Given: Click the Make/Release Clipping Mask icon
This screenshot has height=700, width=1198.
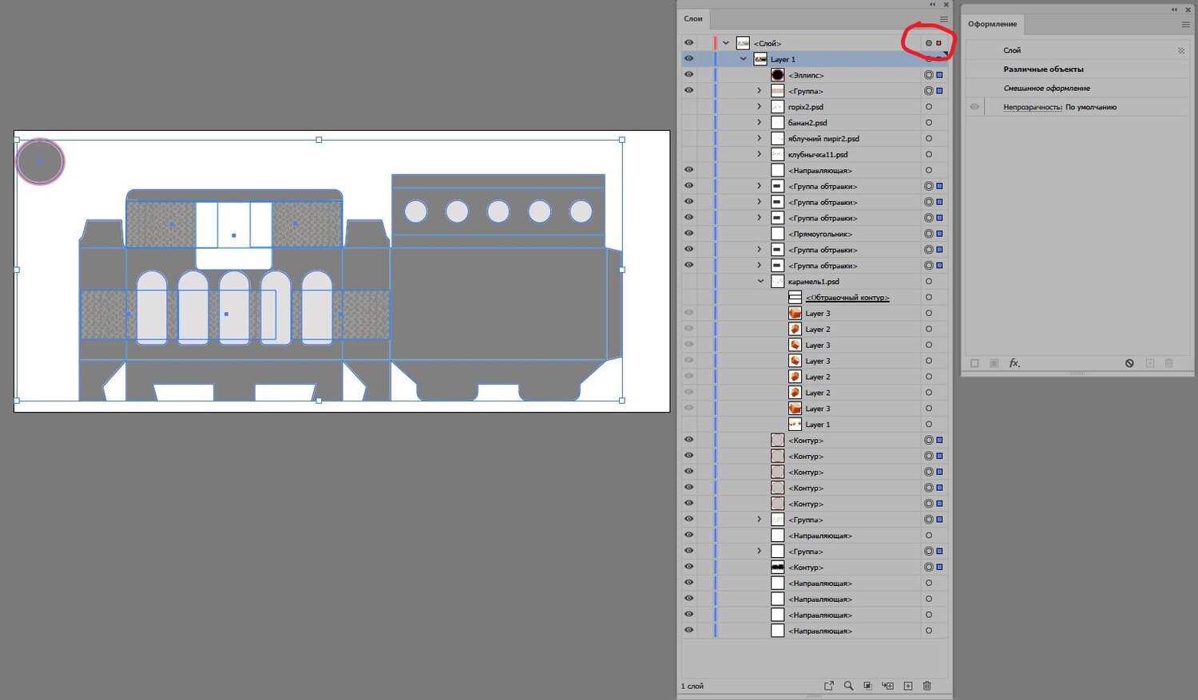Looking at the screenshot, I should (x=867, y=686).
